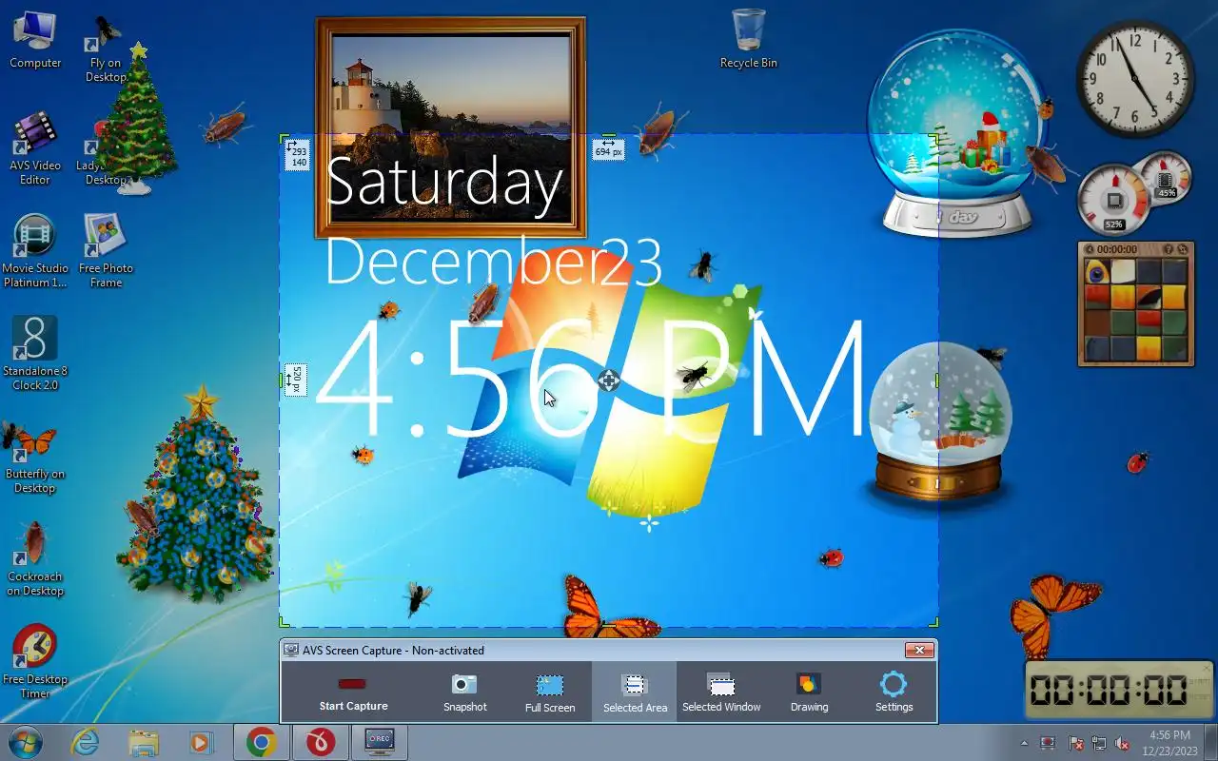Viewport: 1218px width, 761px height.
Task: Click the picture puzzle gadget's timer icon
Action: pos(1090,249)
